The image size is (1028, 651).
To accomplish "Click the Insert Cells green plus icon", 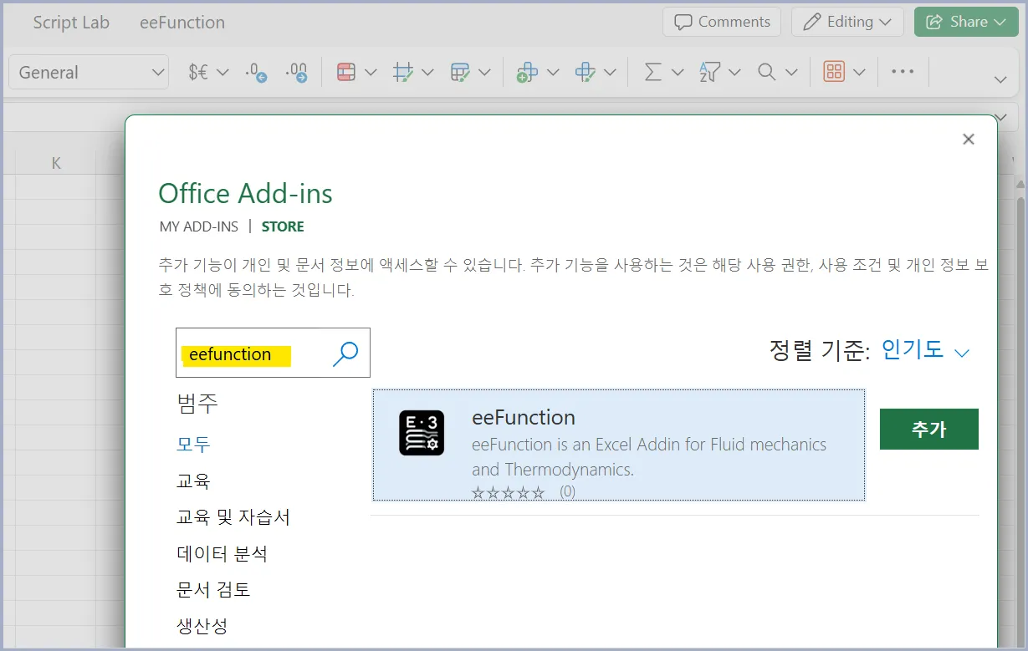I will [527, 72].
